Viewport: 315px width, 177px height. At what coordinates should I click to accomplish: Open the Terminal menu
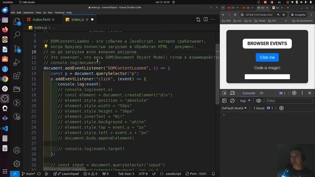(60, 12)
